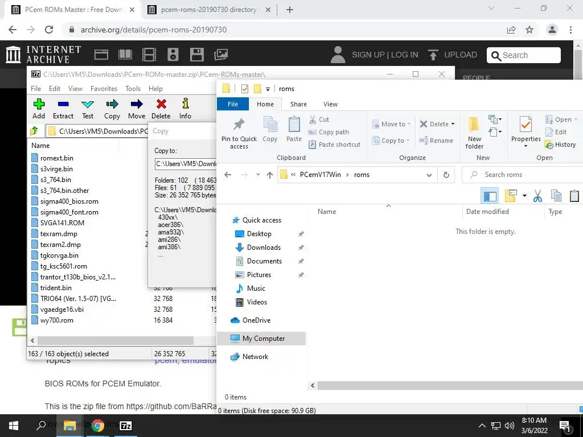Open the Explorer File tab
The image size is (583, 437).
point(233,104)
